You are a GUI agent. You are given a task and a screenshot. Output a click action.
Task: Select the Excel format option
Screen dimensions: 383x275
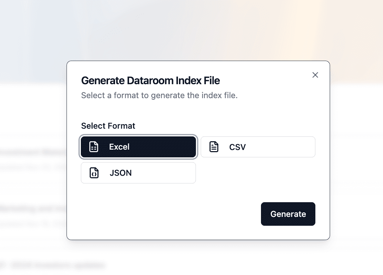pos(138,146)
